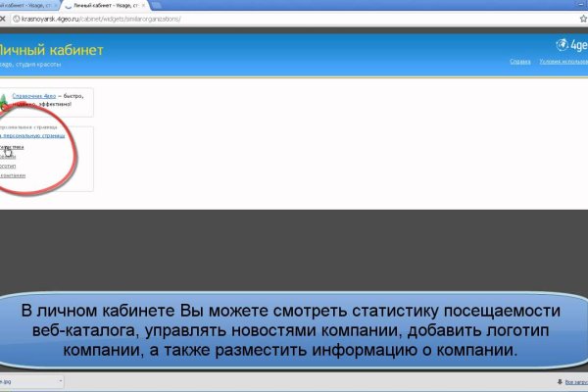Open the Справка help link
The width and height of the screenshot is (588, 392).
click(x=520, y=61)
